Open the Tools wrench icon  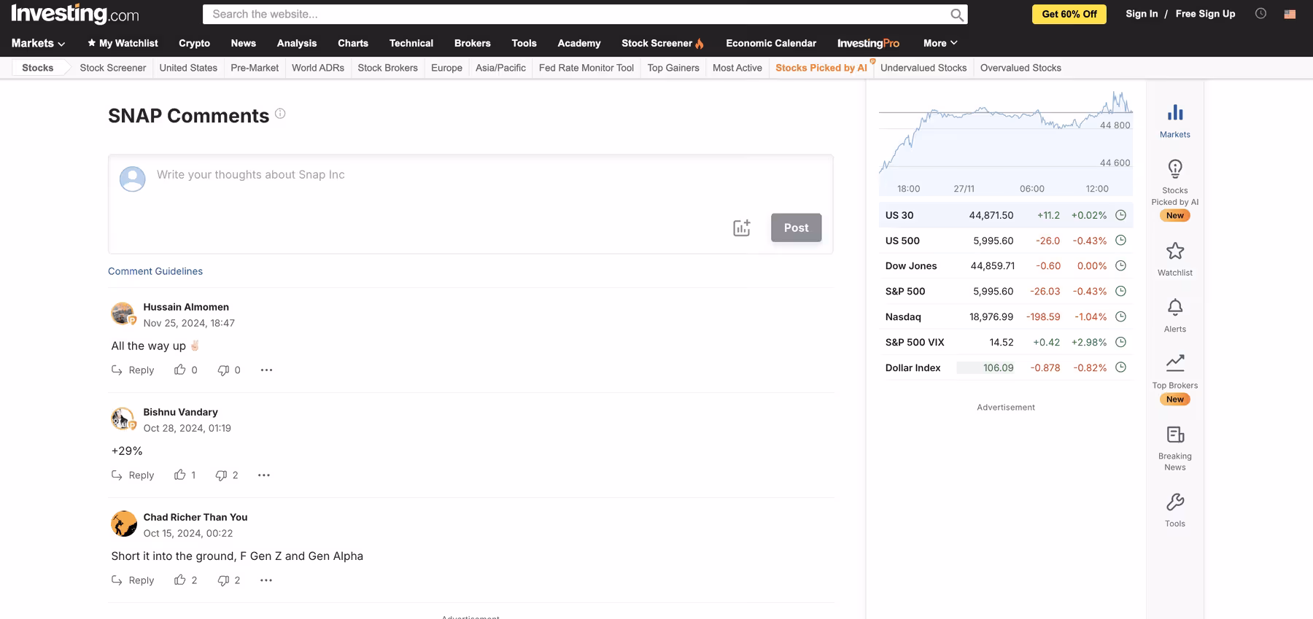[1174, 502]
